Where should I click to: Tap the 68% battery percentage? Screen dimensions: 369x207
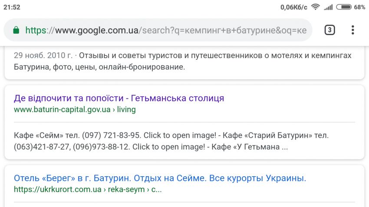[x=359, y=7]
